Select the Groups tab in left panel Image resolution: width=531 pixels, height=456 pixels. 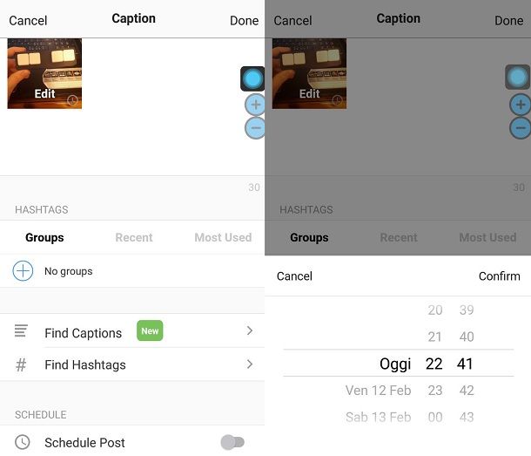click(x=44, y=237)
